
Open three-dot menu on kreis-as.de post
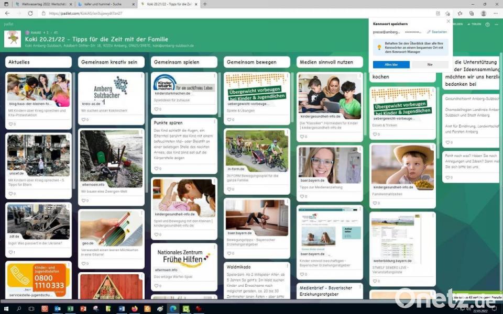(141, 76)
